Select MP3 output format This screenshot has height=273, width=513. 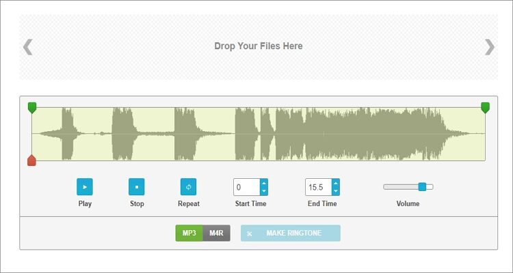point(189,233)
